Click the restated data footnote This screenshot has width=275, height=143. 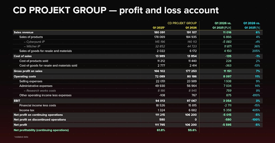21,137
